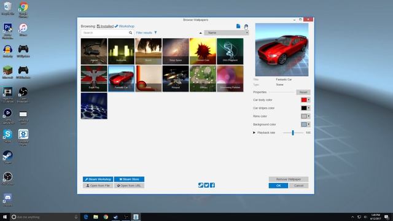
Task: Click the Reset properties button
Action: (303, 92)
